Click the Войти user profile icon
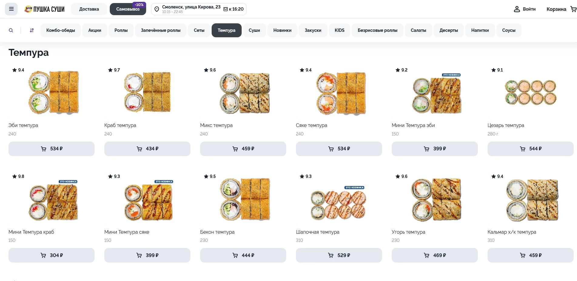The width and height of the screenshot is (577, 281). [517, 9]
